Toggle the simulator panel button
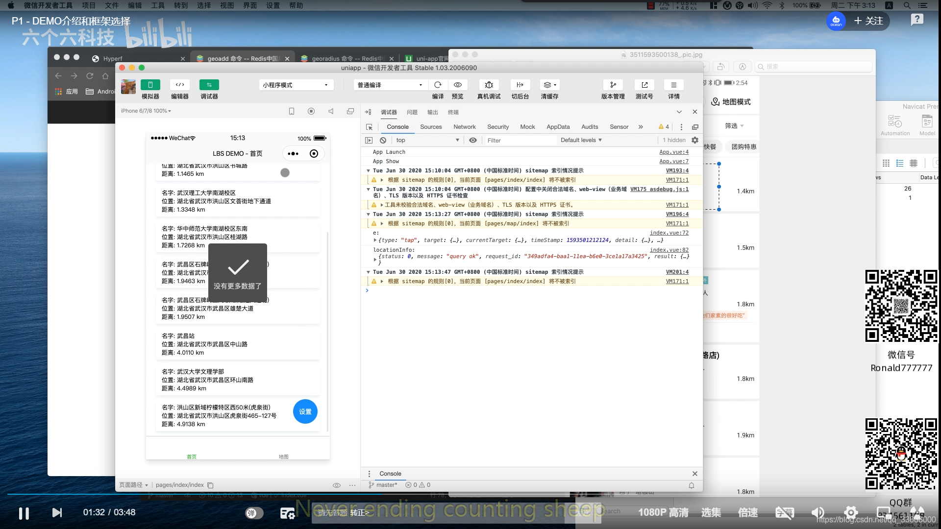Image resolution: width=941 pixels, height=529 pixels. pos(150,85)
